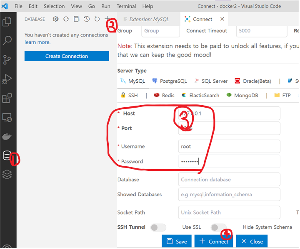Select SSH server type
Viewport: 300px width, 249px height.
point(129,95)
